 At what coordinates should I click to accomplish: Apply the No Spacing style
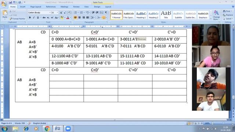click(x=129, y=15)
